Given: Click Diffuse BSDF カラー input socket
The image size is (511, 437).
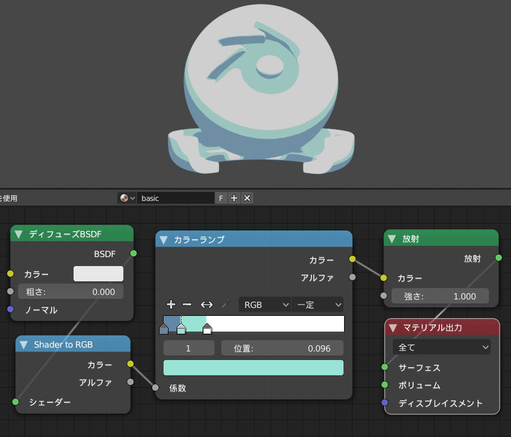Looking at the screenshot, I should tap(10, 274).
